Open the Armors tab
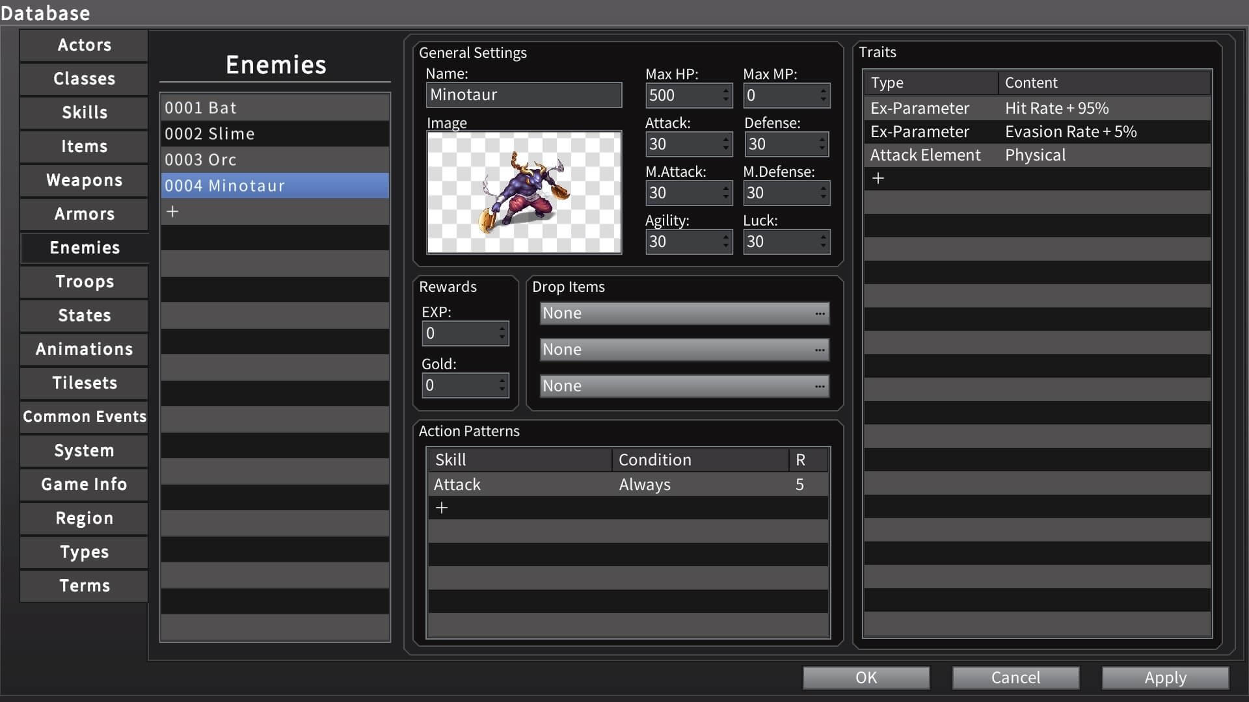 point(85,214)
